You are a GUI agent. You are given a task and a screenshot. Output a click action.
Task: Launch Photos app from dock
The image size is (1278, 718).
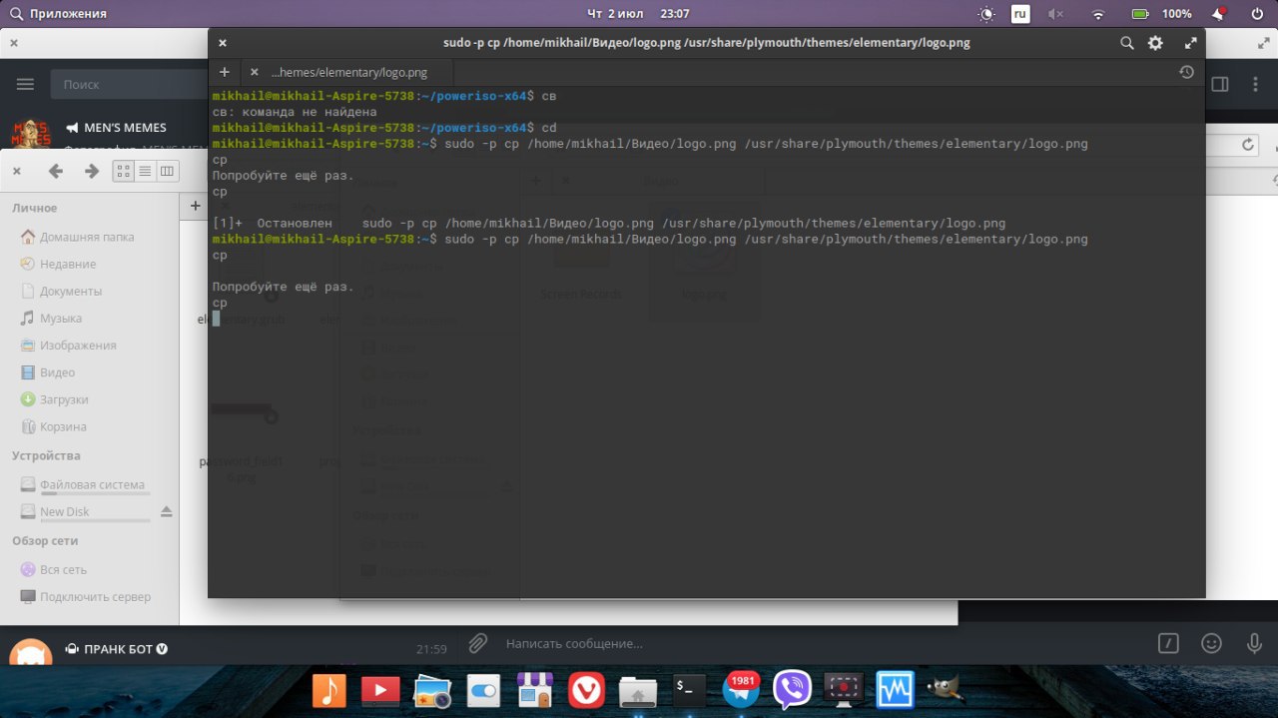[432, 690]
